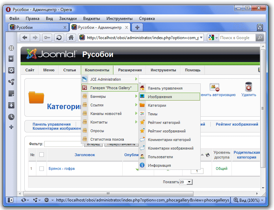Open the zoom Вид (100%) dropdown

click(248, 200)
